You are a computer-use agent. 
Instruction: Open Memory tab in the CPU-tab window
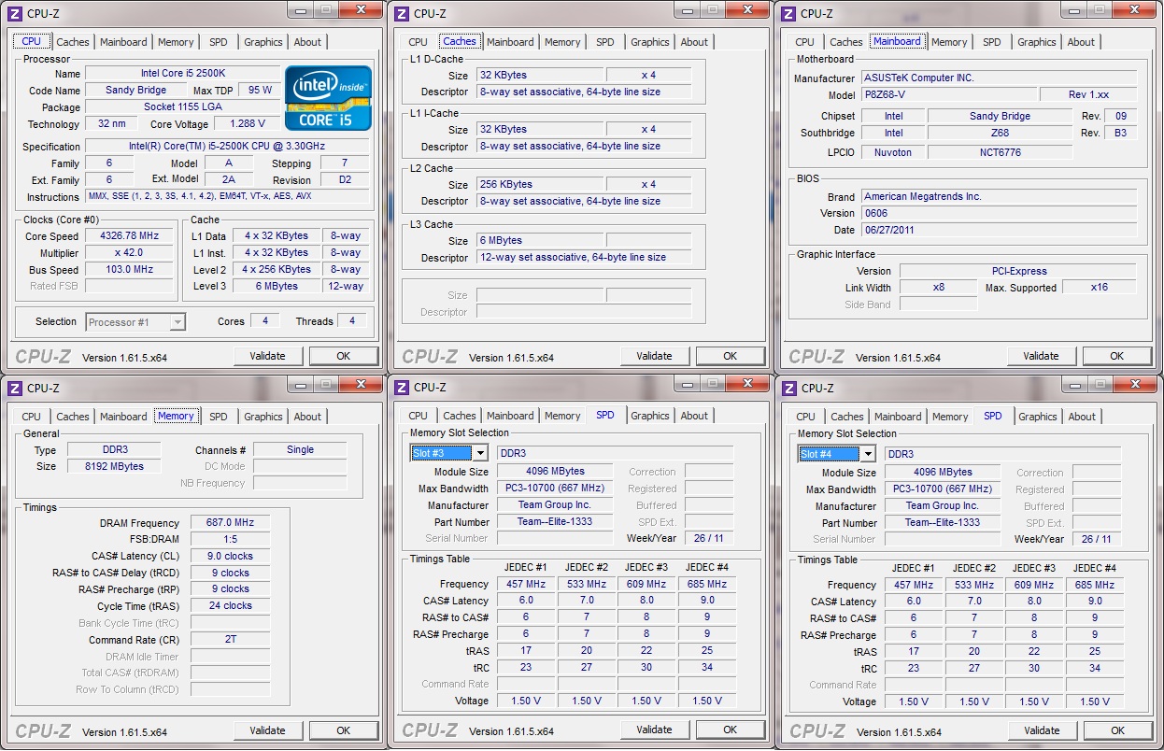point(176,42)
